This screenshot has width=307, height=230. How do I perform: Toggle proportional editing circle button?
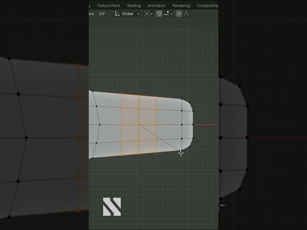click(x=179, y=14)
